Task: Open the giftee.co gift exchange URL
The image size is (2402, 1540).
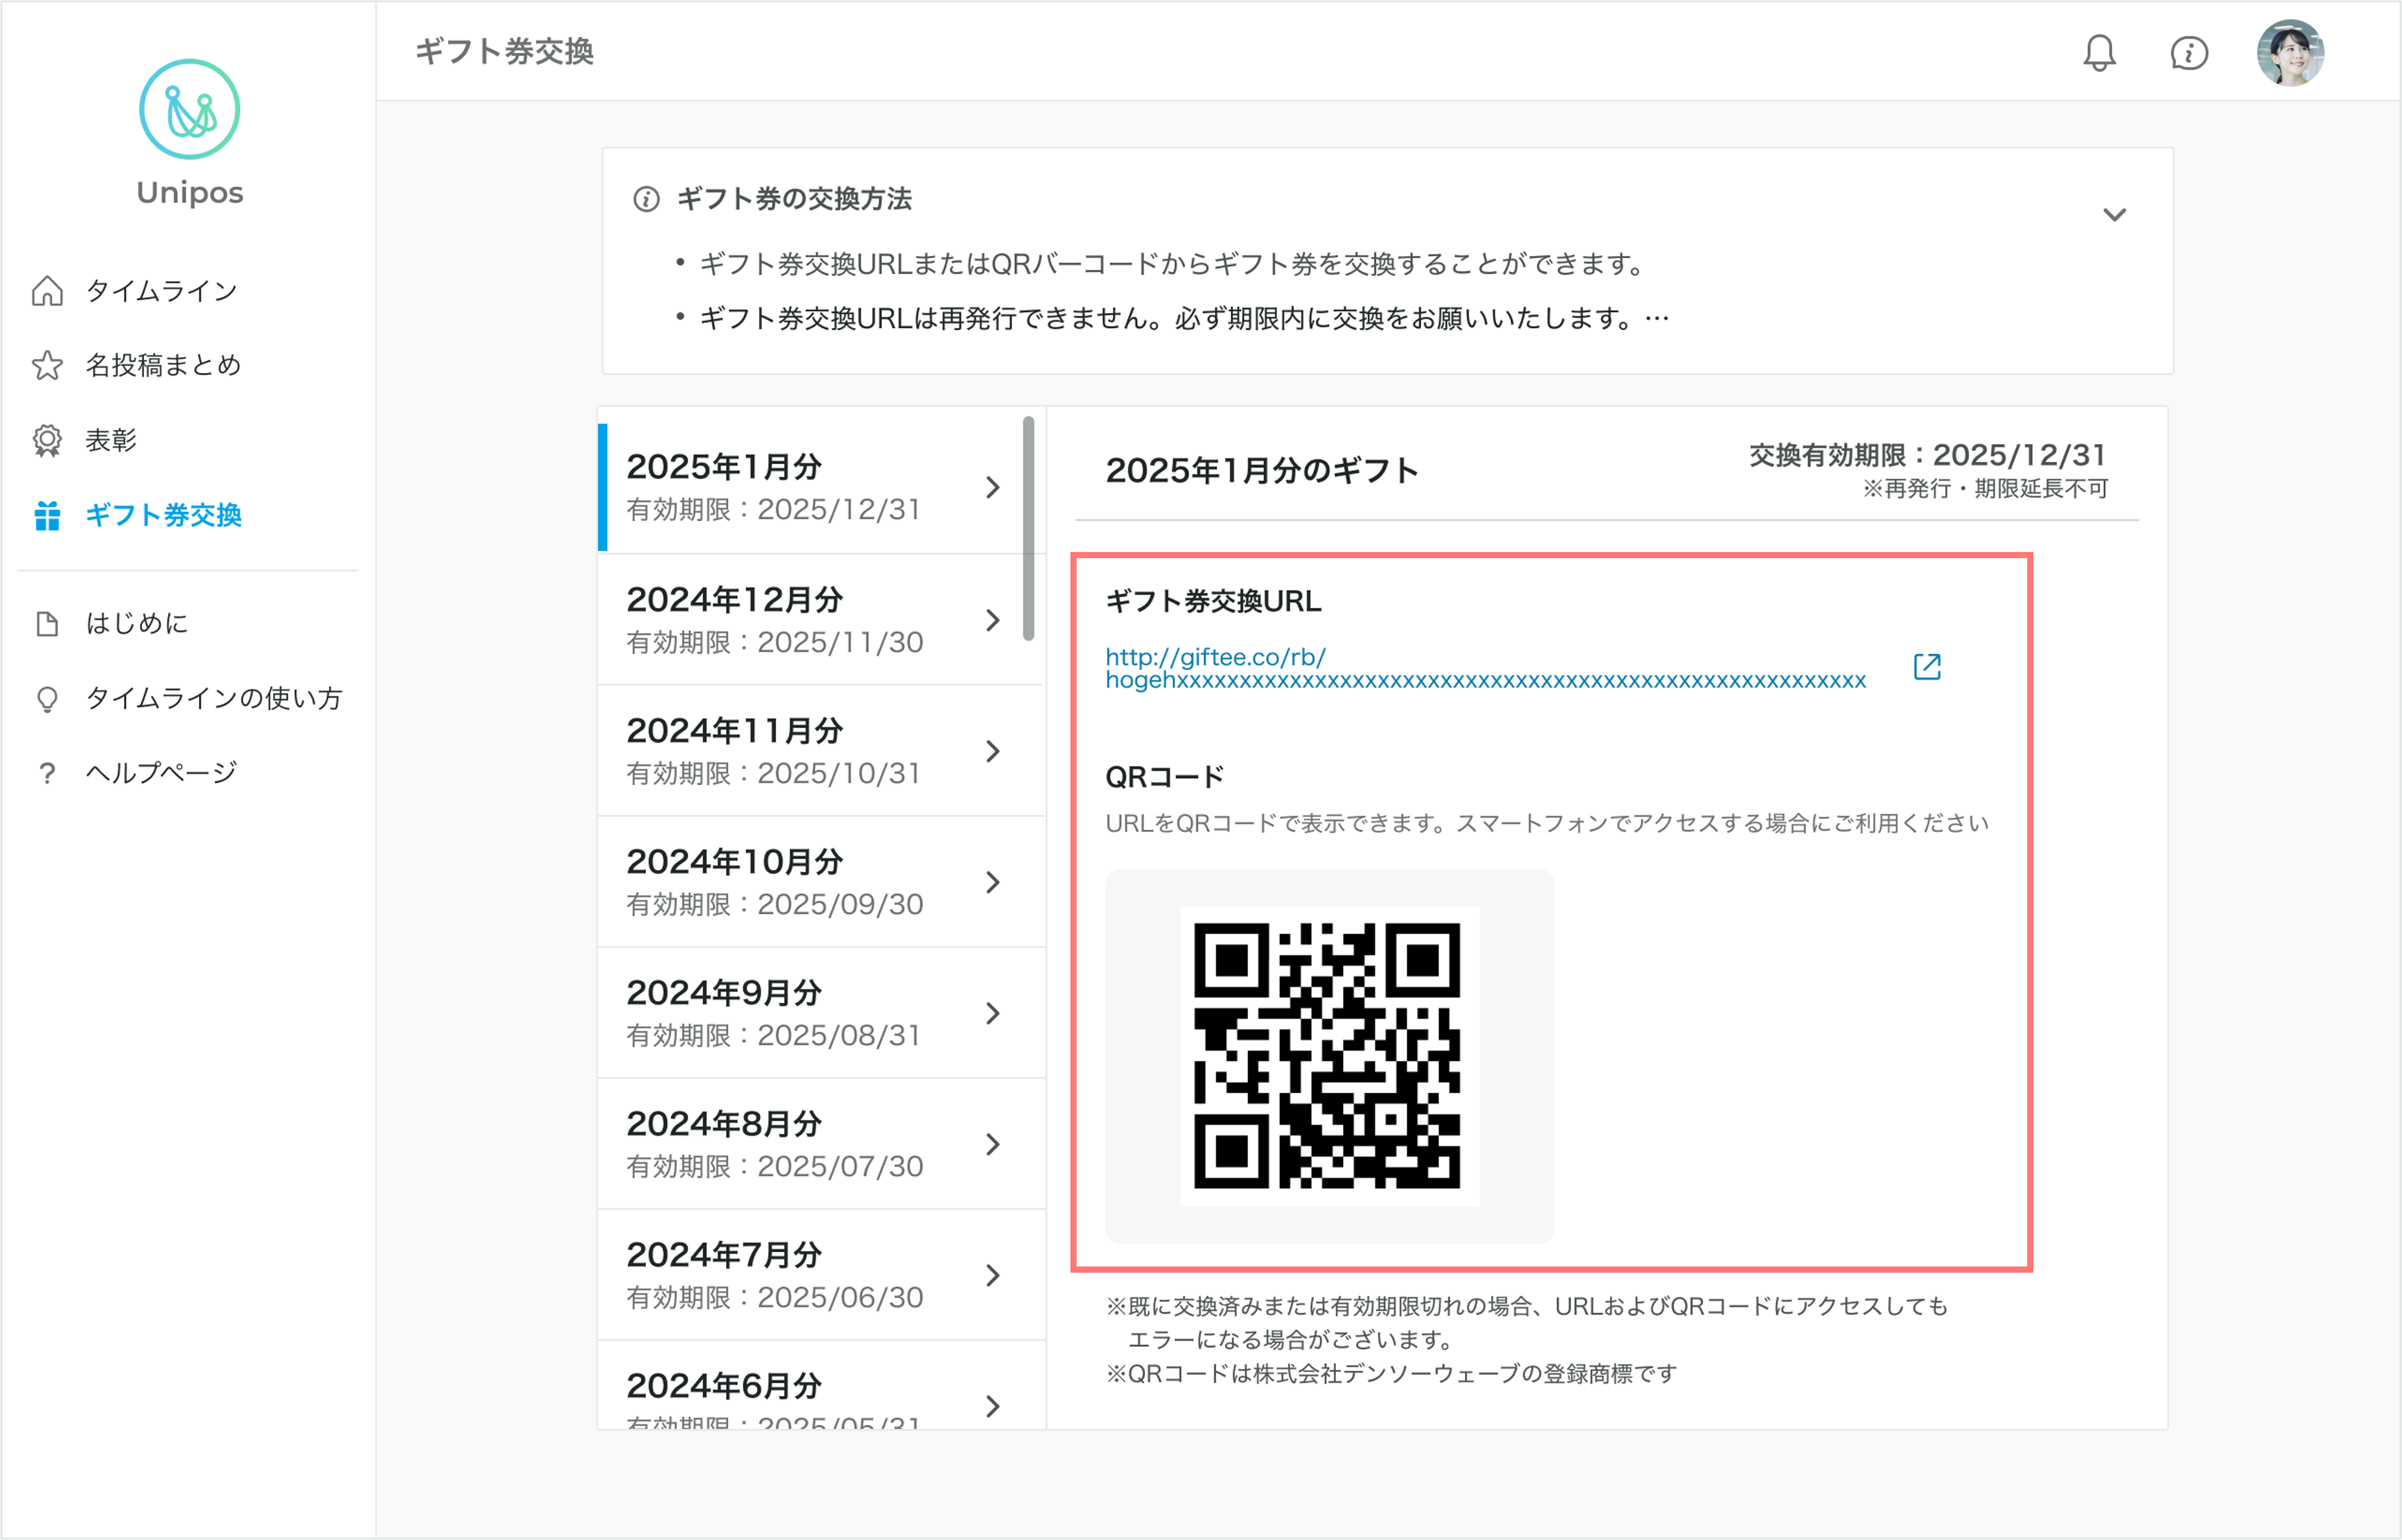Action: [x=1485, y=668]
